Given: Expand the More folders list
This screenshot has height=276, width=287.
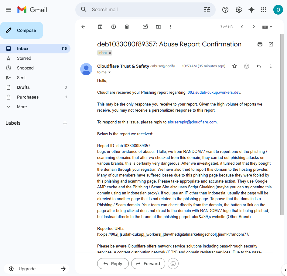Looking at the screenshot, I should click(35, 107).
